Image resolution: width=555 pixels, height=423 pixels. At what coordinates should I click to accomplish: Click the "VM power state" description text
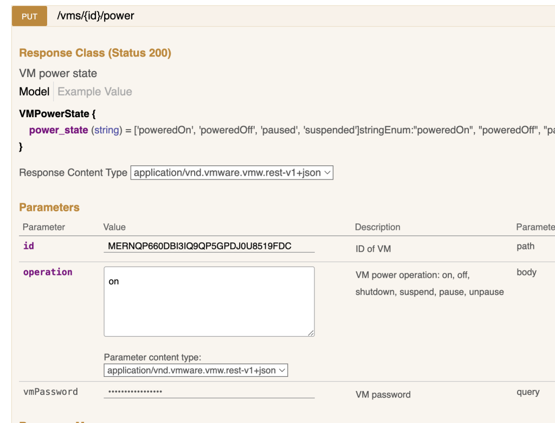[x=58, y=73]
